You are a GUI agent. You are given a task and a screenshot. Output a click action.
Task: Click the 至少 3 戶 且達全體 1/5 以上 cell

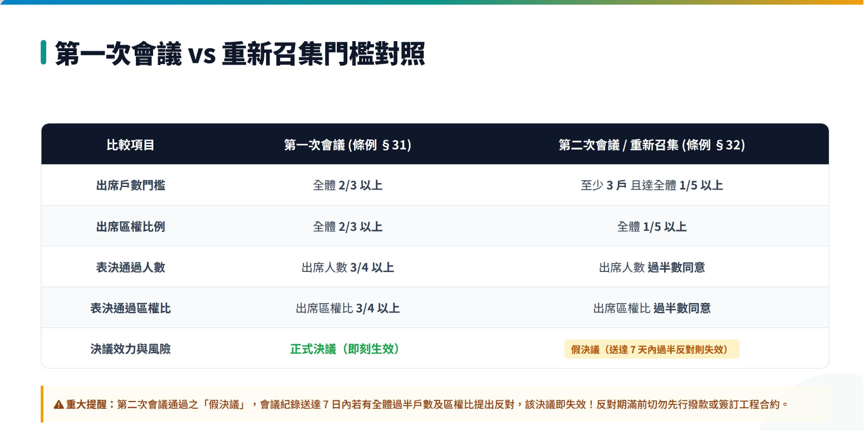652,186
